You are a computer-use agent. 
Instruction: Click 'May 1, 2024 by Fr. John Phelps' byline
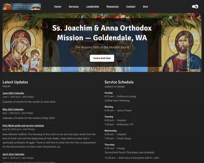coord(18,113)
